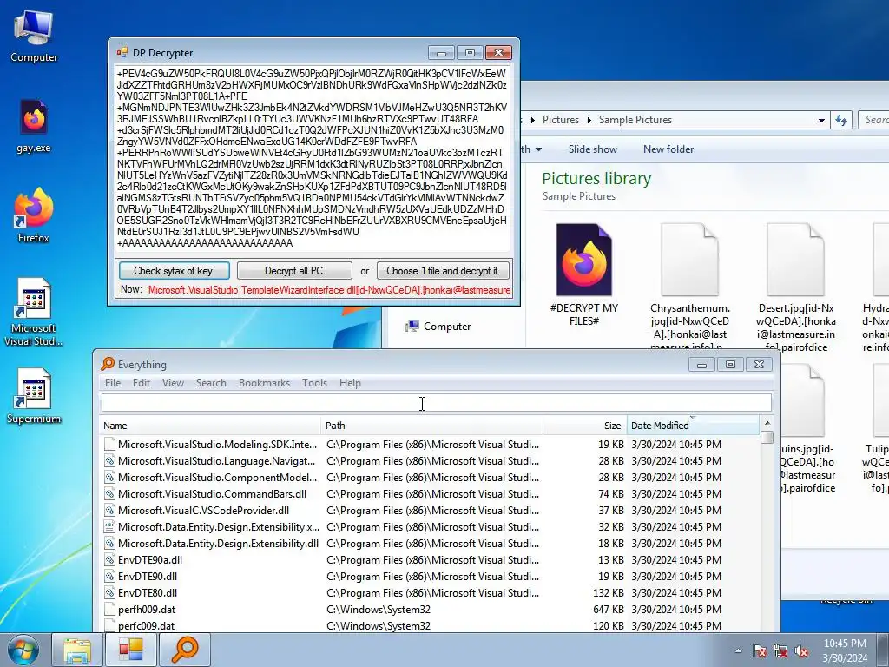Viewport: 889px width, 667px height.
Task: Select Microsoft.VisualStudio.CommandBars.dll file name
Action: pyautogui.click(x=212, y=494)
